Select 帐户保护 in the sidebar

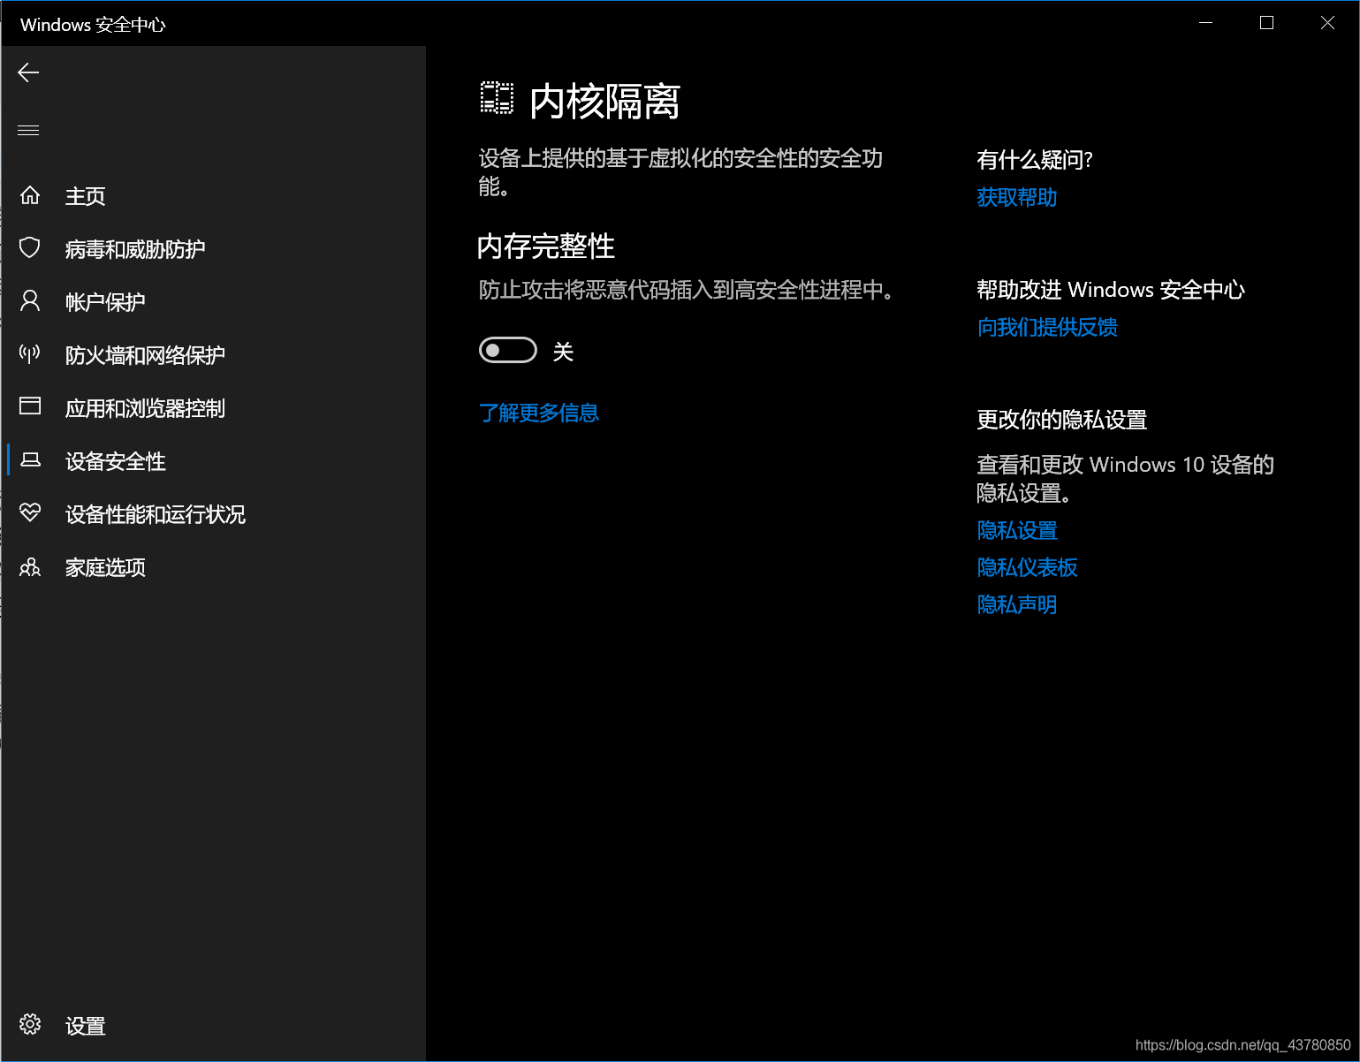coord(213,302)
